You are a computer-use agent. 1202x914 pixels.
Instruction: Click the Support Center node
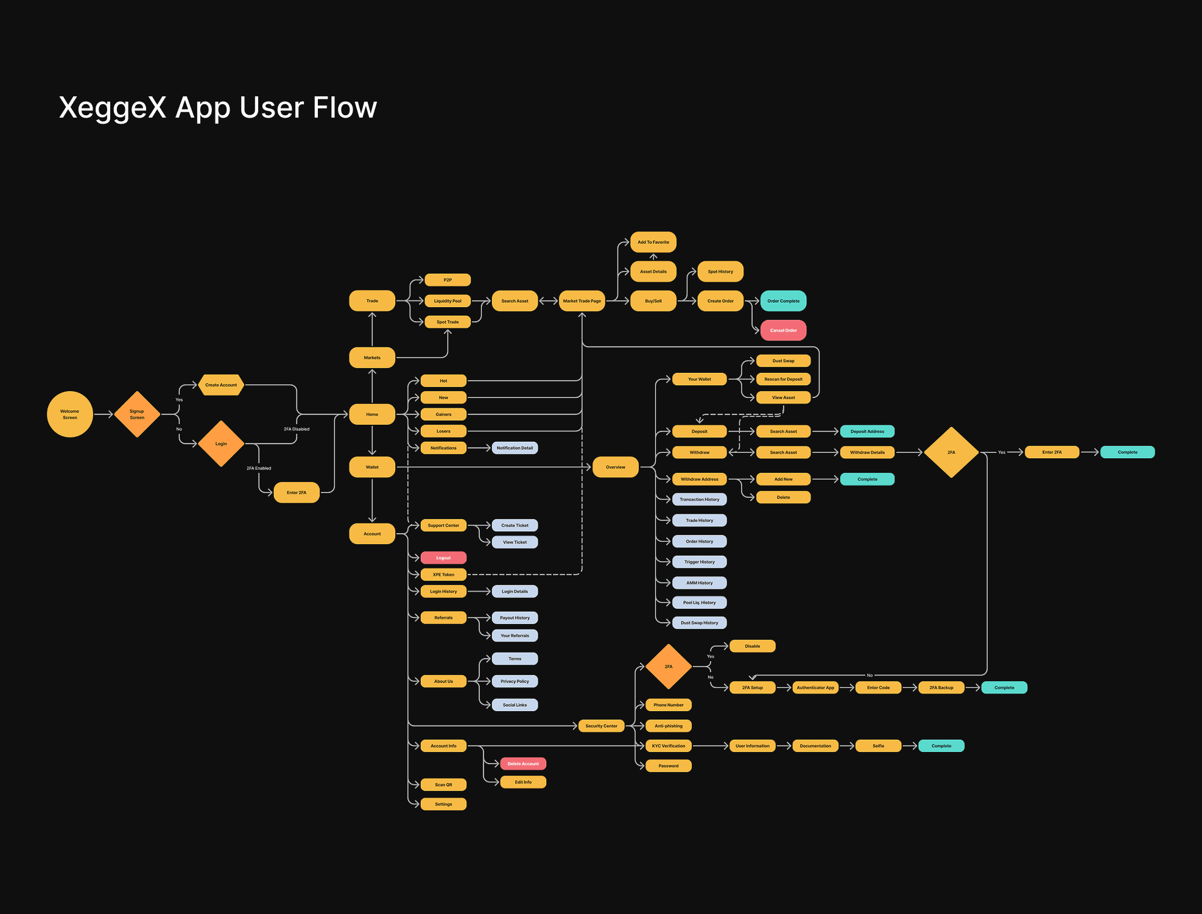pyautogui.click(x=443, y=525)
